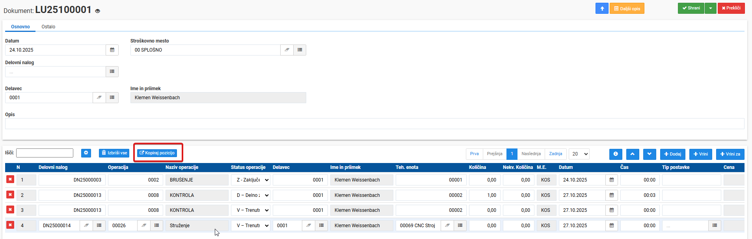
Task: Go to the Naslednja page link
Action: tap(531, 154)
